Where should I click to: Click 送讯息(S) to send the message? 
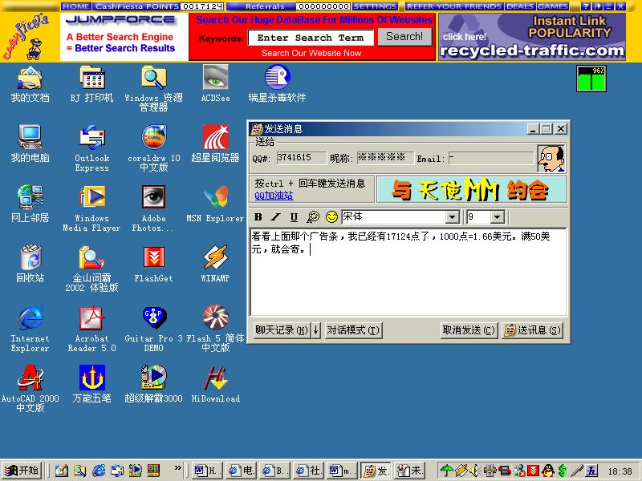click(532, 330)
